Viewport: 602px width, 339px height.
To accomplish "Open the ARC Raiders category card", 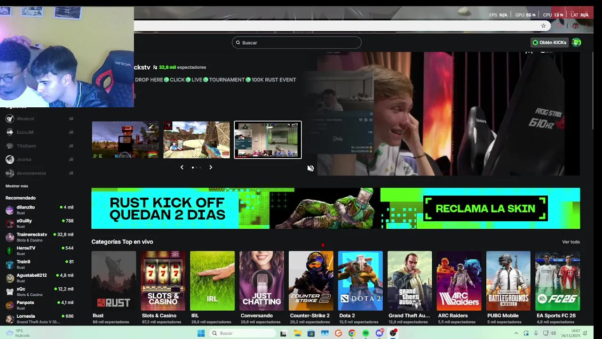I will click(459, 281).
